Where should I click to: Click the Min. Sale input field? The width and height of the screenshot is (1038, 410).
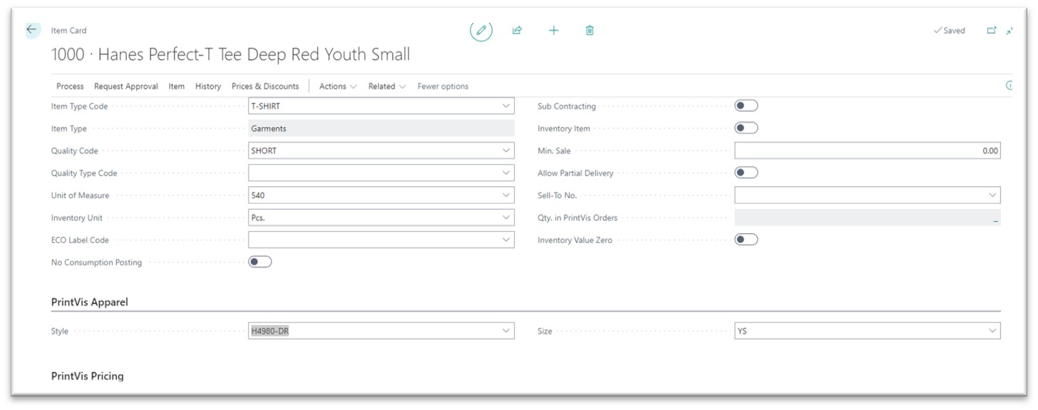click(x=868, y=150)
